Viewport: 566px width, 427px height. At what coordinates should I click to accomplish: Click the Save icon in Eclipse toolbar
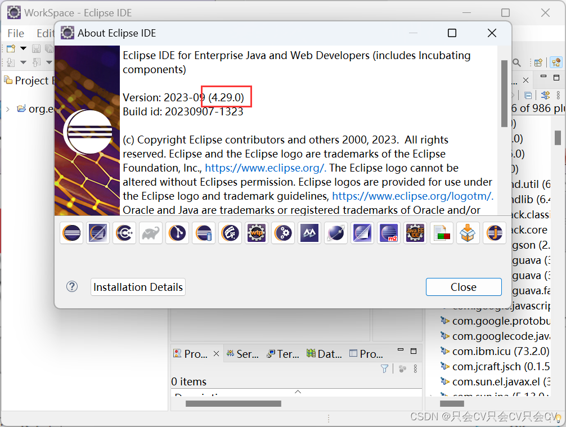coord(36,48)
